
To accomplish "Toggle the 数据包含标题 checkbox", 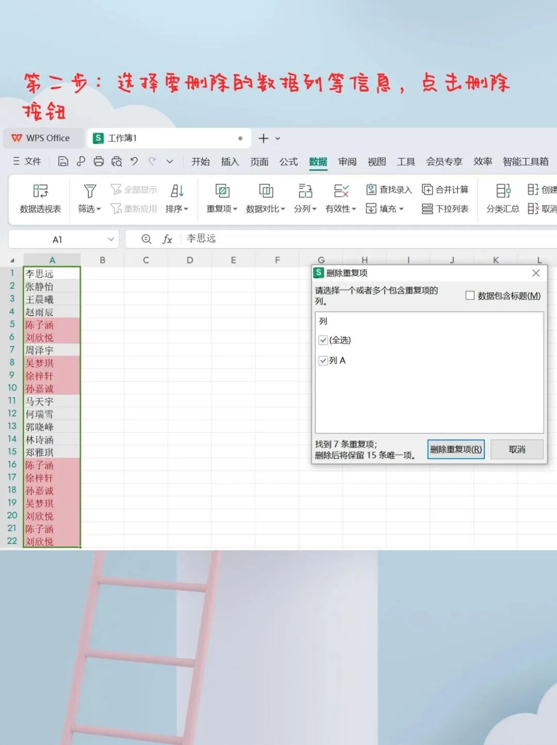I will [x=470, y=295].
